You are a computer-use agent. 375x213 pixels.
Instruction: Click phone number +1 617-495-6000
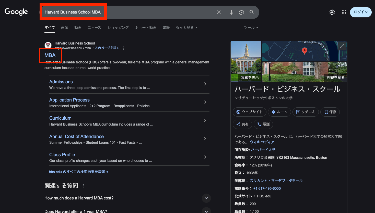(267, 188)
